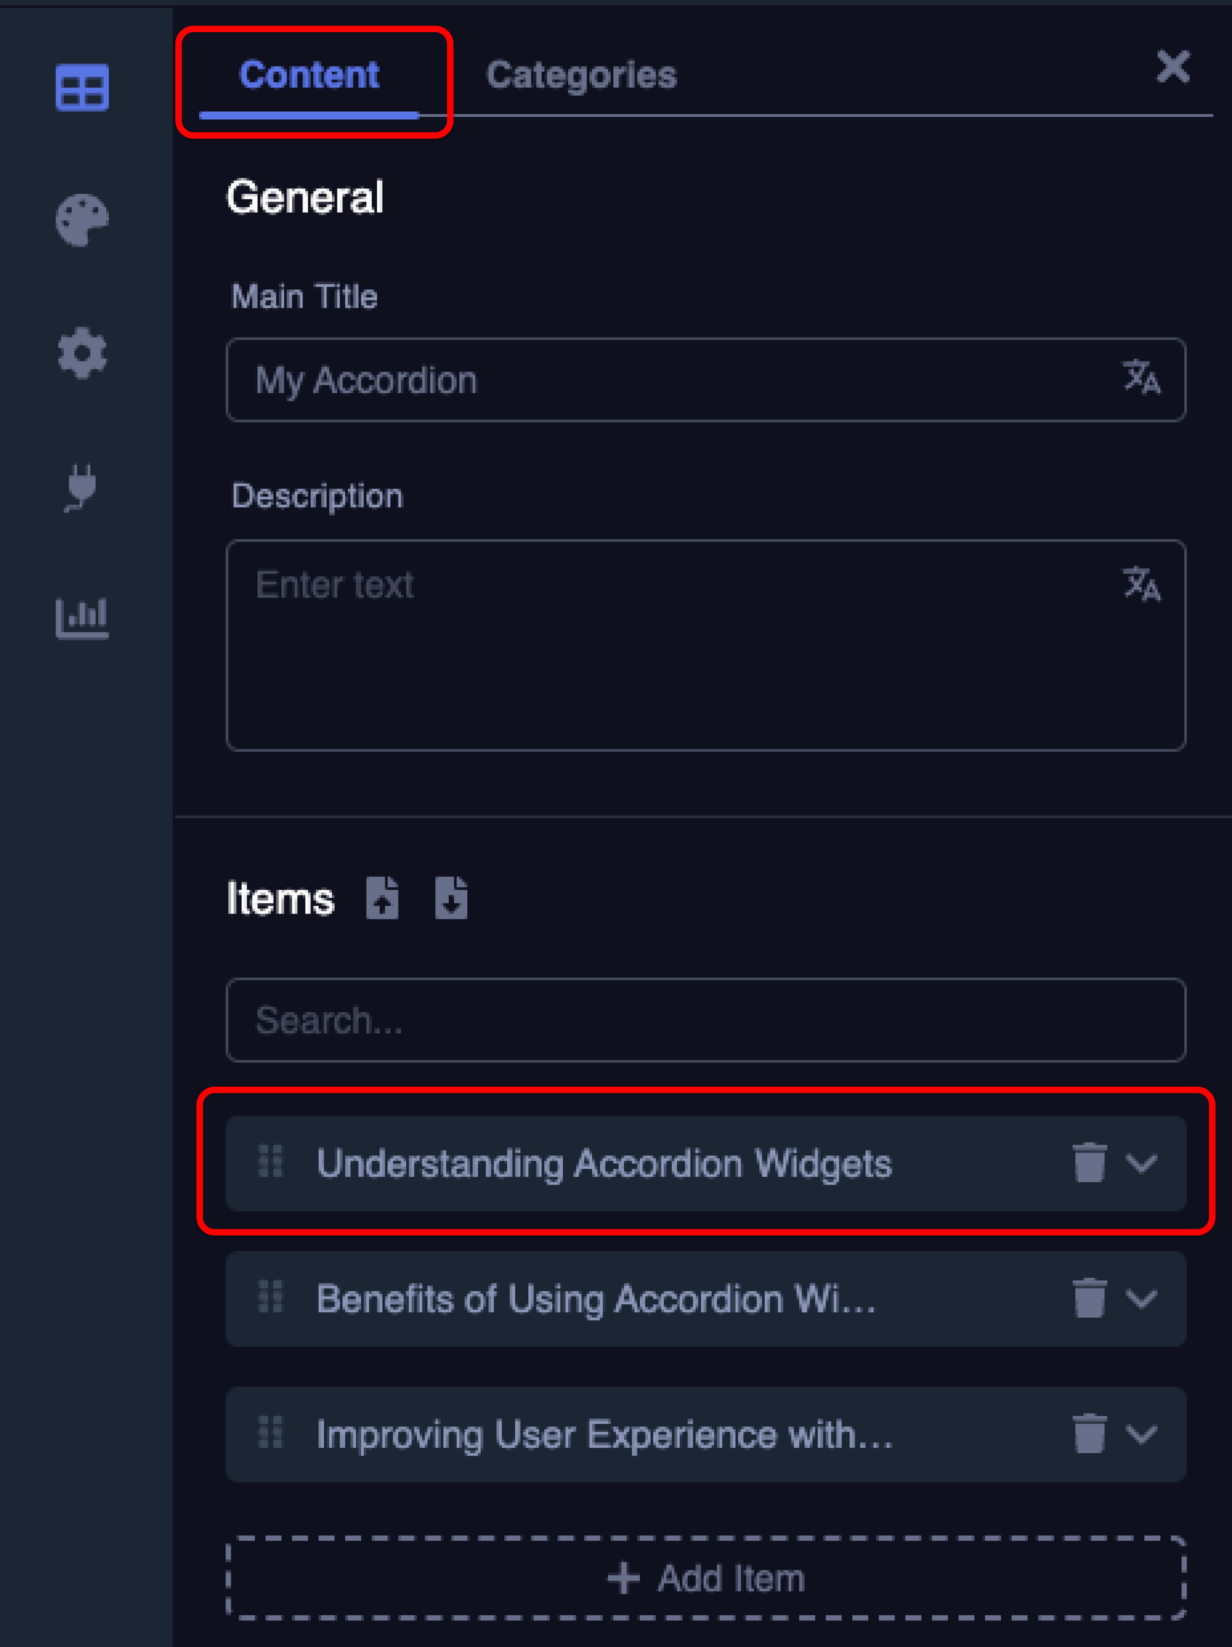The width and height of the screenshot is (1232, 1647).
Task: Click the import icon next to Items
Action: click(x=382, y=899)
